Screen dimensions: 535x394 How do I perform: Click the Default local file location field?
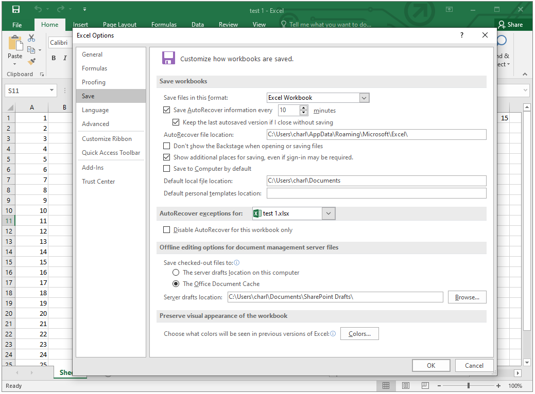376,181
